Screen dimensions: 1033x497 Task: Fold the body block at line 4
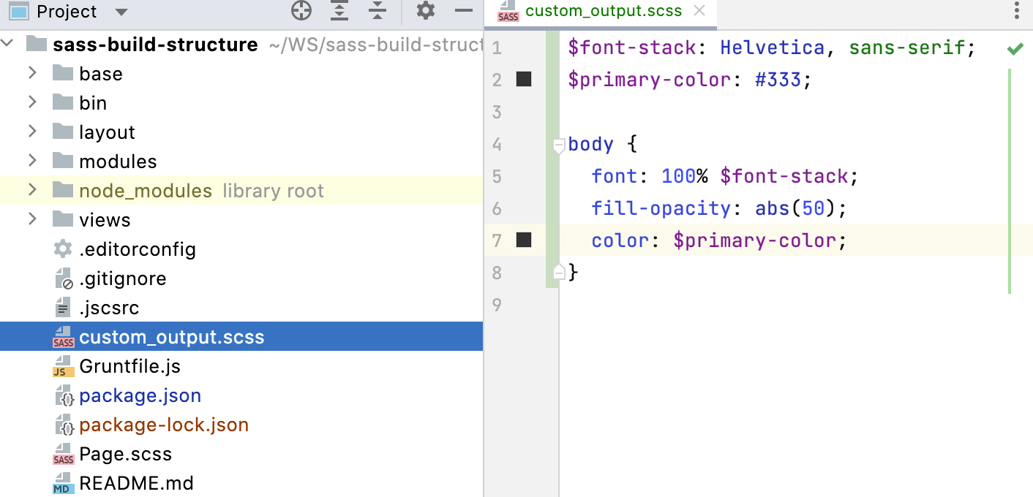coord(559,145)
